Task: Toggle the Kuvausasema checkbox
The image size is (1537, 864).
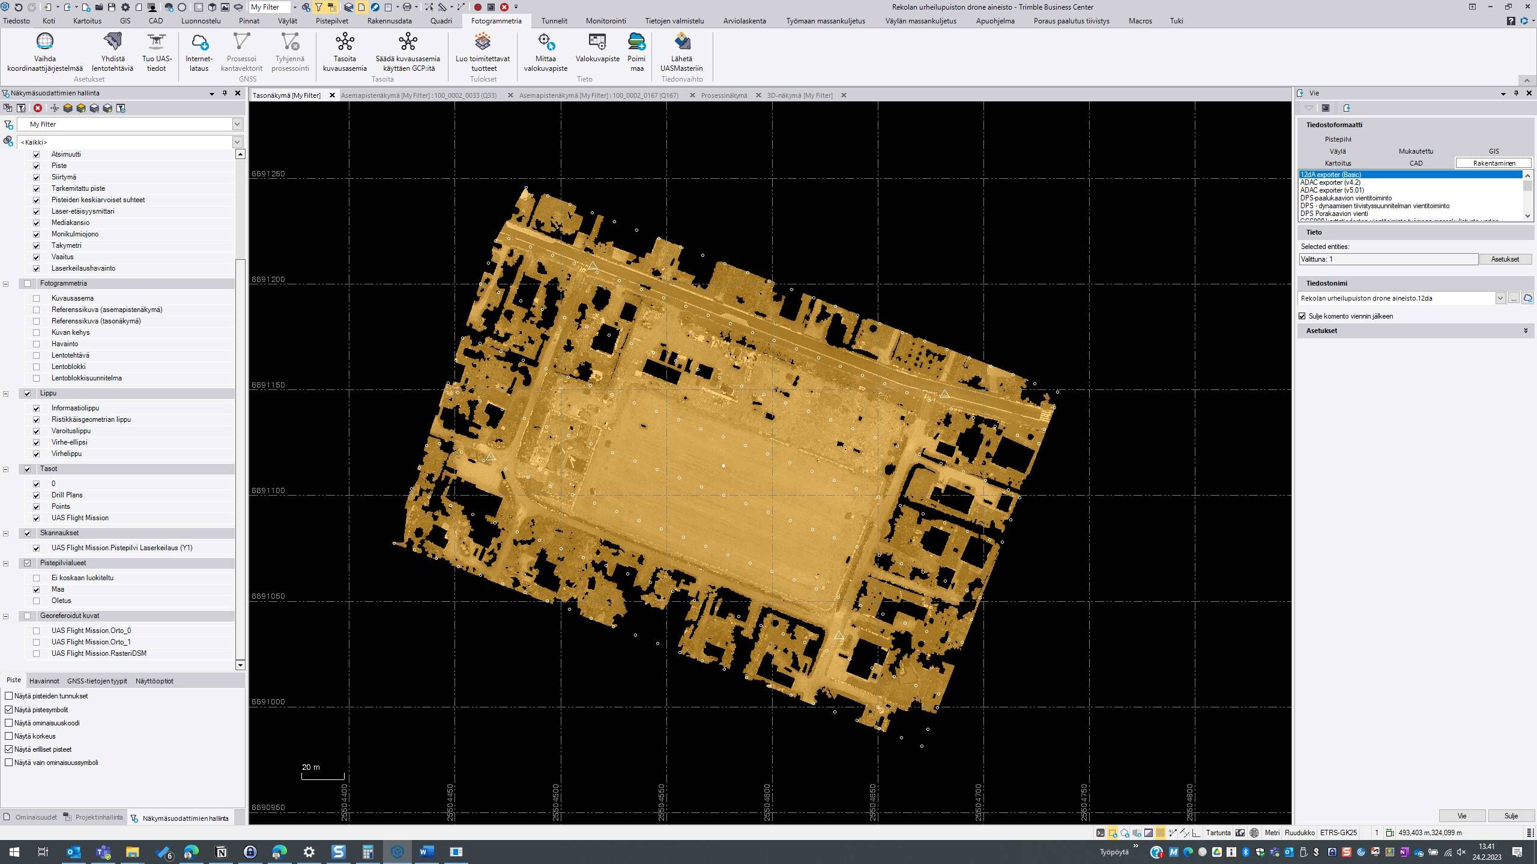Action: point(37,298)
